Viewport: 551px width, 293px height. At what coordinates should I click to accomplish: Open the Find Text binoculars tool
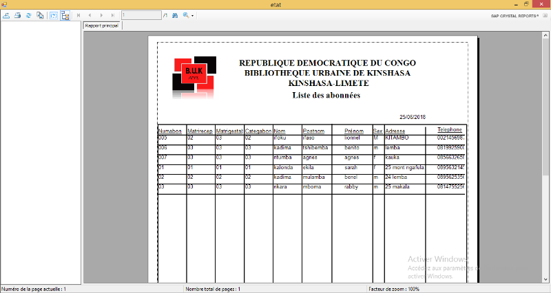point(175,15)
